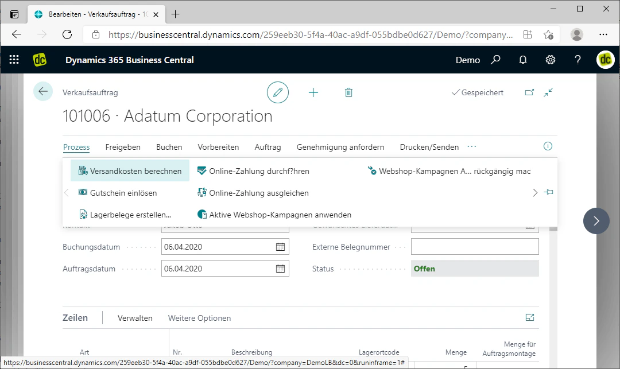Delete order using trash can icon
The width and height of the screenshot is (620, 369).
click(348, 92)
